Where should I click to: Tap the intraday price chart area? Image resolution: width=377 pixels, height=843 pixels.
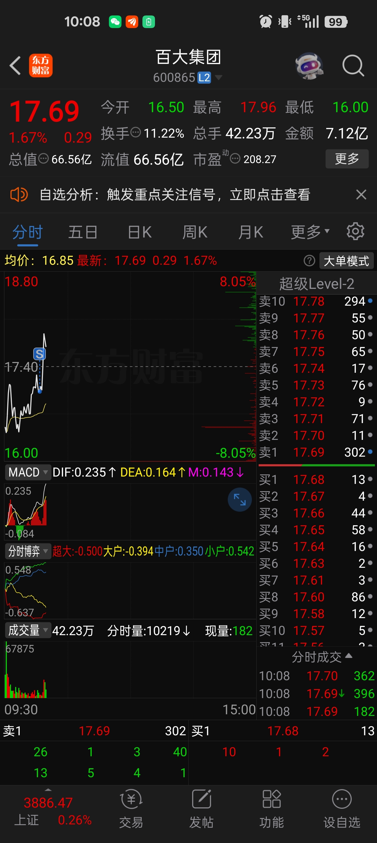point(130,366)
